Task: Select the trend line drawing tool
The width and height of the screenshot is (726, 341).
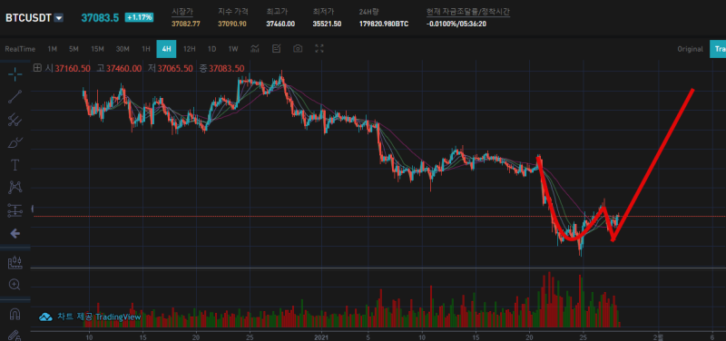Action: [15, 97]
